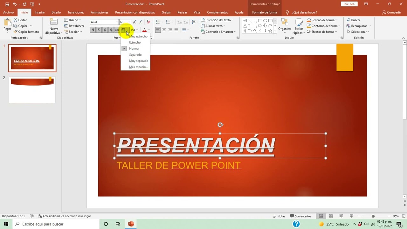Viewport: 407px width, 229px height.
Task: Click Restablecer slide button
Action: click(74, 26)
